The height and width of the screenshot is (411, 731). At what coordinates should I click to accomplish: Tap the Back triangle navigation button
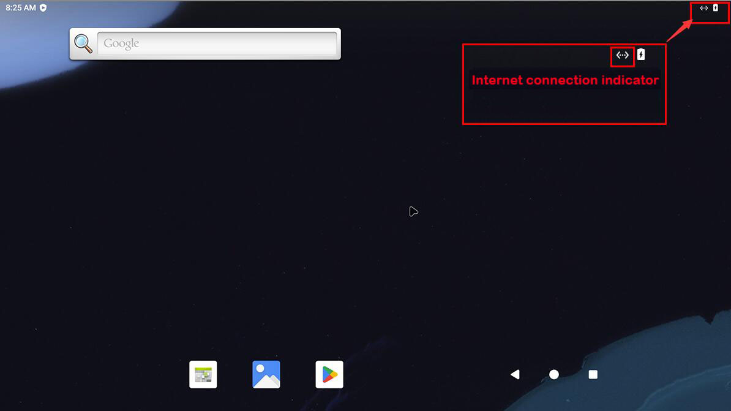point(515,374)
